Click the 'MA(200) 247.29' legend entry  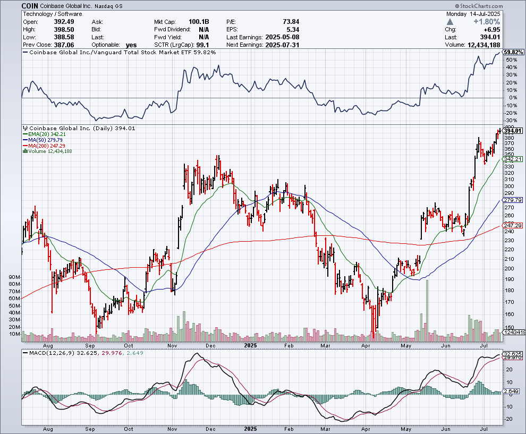(47, 146)
